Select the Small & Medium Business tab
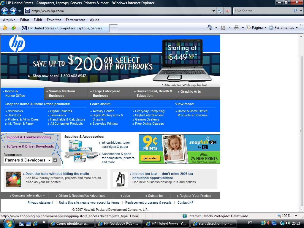Image resolution: width=304 pixels, height=228 pixels. click(x=66, y=94)
